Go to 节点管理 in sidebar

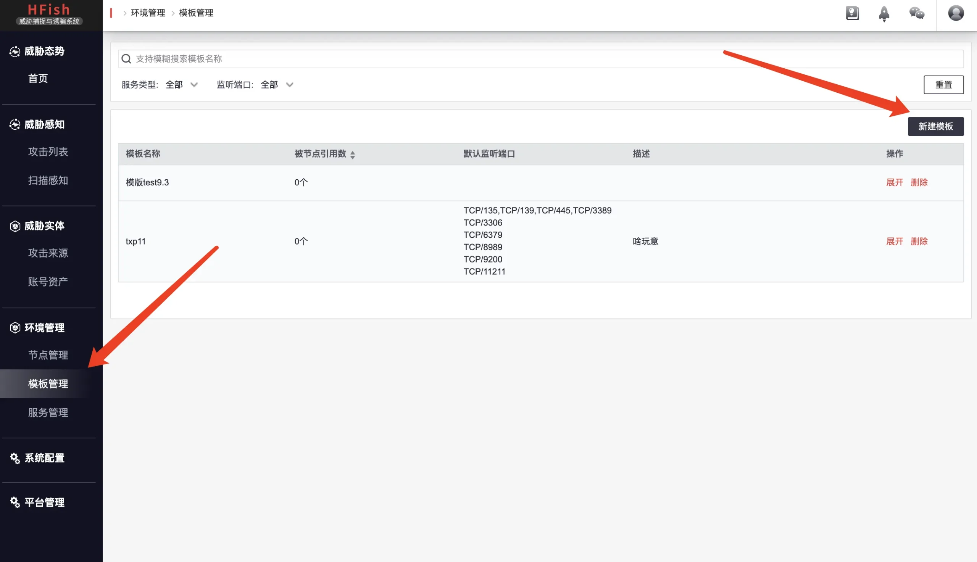48,355
